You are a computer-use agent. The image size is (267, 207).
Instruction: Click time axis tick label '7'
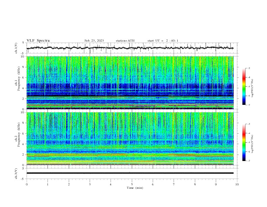pyautogui.click(x=174, y=184)
